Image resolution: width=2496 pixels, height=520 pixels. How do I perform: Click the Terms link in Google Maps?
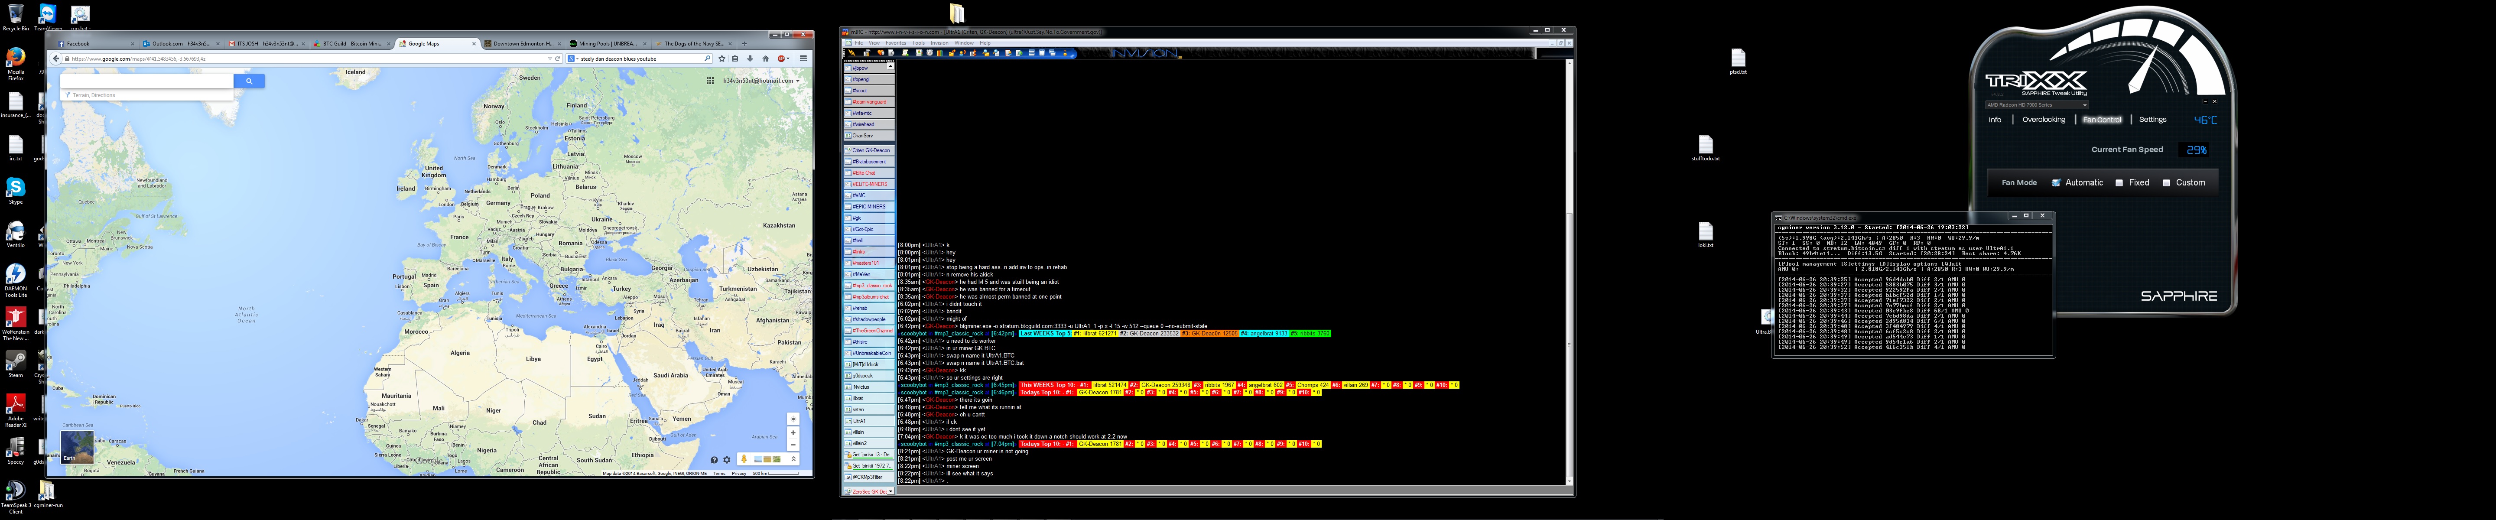point(719,474)
